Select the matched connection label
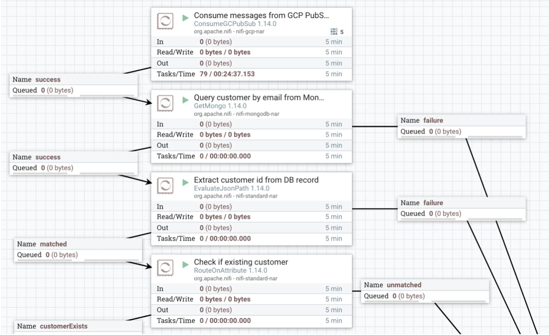 [x=53, y=244]
